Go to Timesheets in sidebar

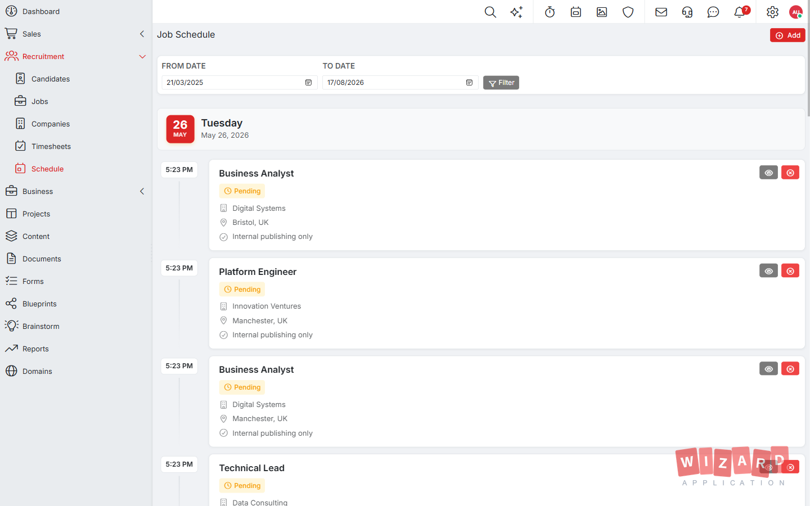coord(51,146)
